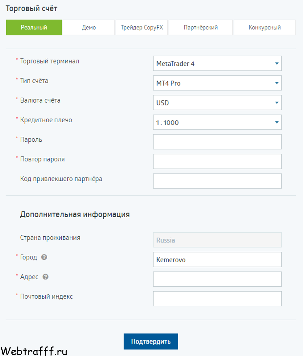Switch to the Демо tab

[89, 28]
